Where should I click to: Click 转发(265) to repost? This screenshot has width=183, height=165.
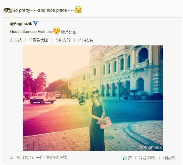(147, 158)
